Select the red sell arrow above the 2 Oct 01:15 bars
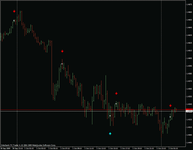This screenshot has width=193, height=150. coord(170,106)
